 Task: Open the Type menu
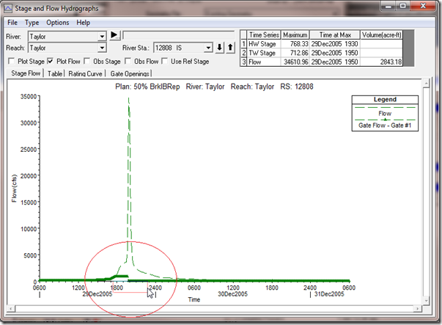[32, 23]
